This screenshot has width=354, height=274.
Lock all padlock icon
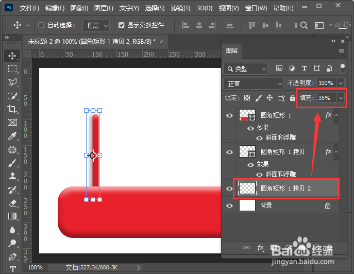(x=293, y=98)
